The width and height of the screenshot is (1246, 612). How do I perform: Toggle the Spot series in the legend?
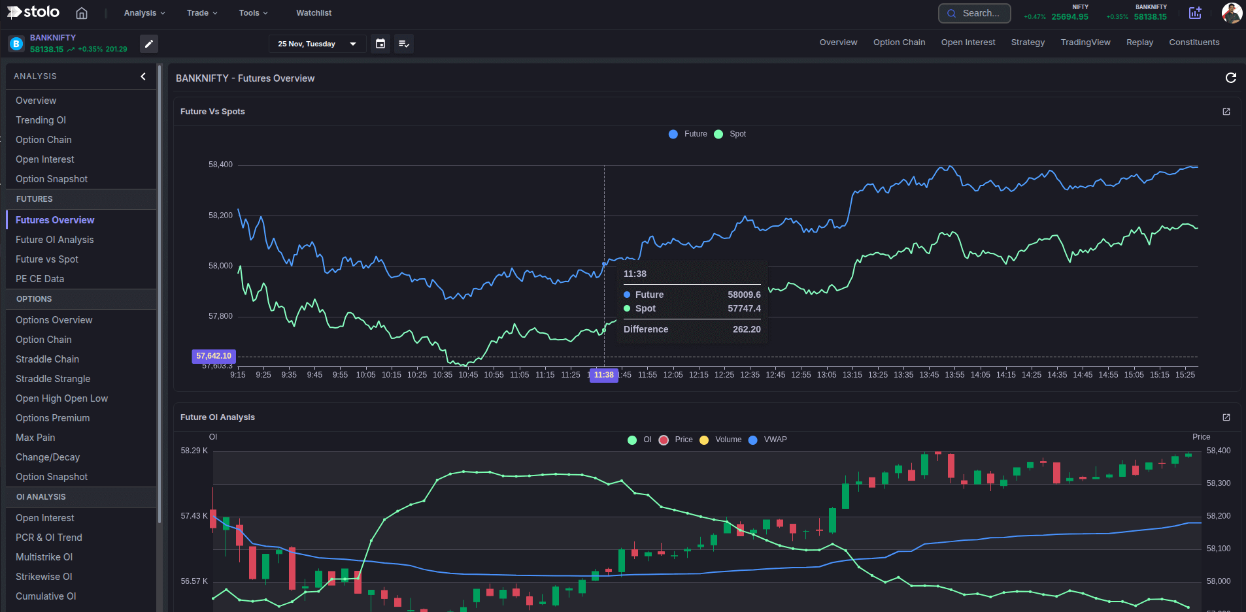[730, 134]
